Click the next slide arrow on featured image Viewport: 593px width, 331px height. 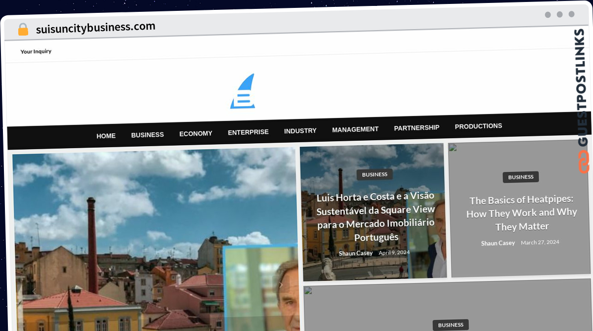pos(281,285)
